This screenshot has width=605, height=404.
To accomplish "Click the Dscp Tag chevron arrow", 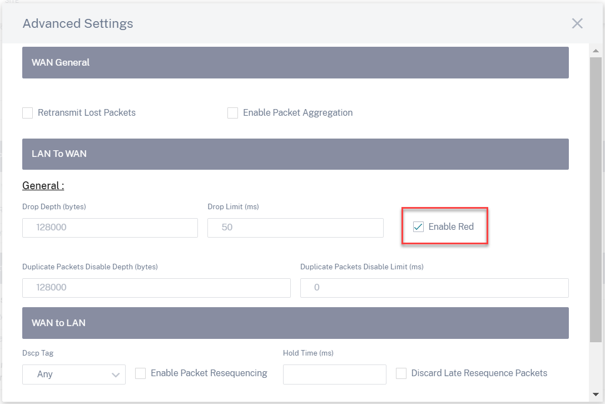I will (115, 375).
